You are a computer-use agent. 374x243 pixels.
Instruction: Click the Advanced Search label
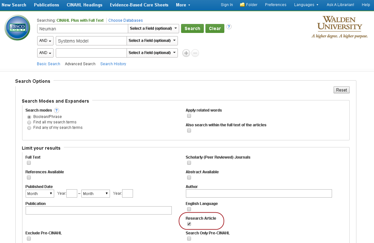click(x=80, y=64)
